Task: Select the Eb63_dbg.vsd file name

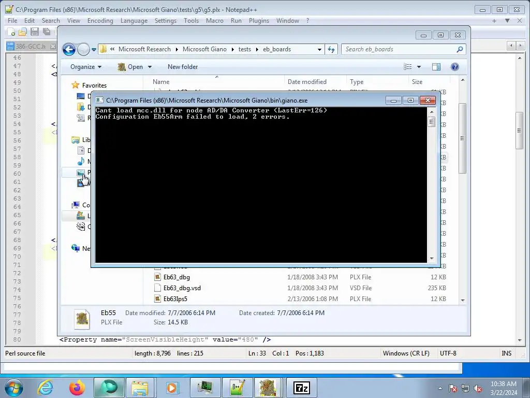Action: [182, 288]
